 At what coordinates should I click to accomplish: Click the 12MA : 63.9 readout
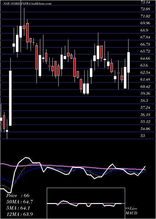[x=20, y=214]
